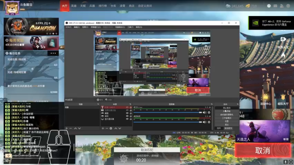The image size is (294, 165).
Task: Open OBS 工具(T) menu
Action: click(130, 27)
